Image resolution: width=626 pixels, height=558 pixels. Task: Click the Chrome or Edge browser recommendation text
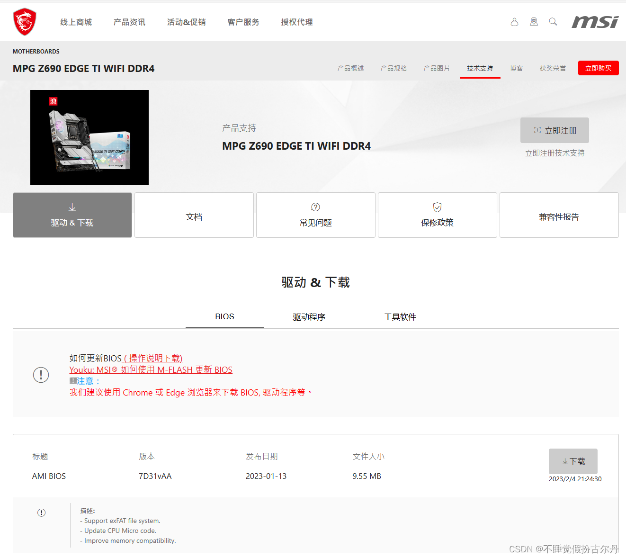coord(191,392)
